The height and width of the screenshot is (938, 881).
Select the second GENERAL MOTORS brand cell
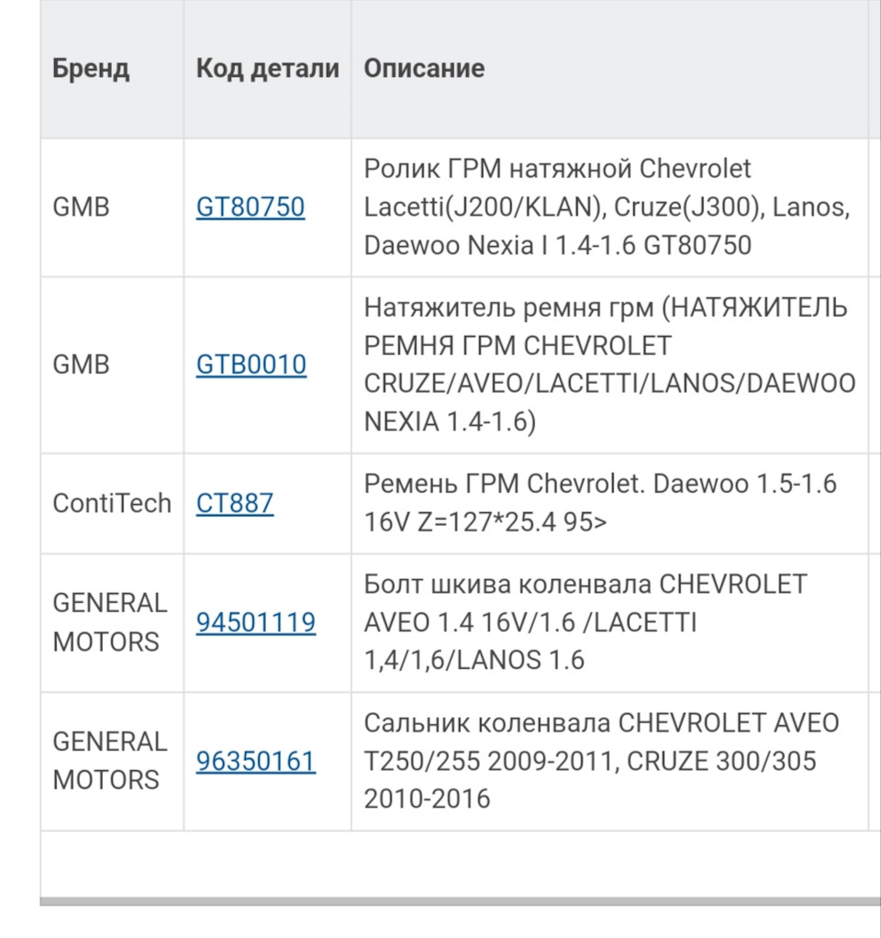[x=110, y=761]
